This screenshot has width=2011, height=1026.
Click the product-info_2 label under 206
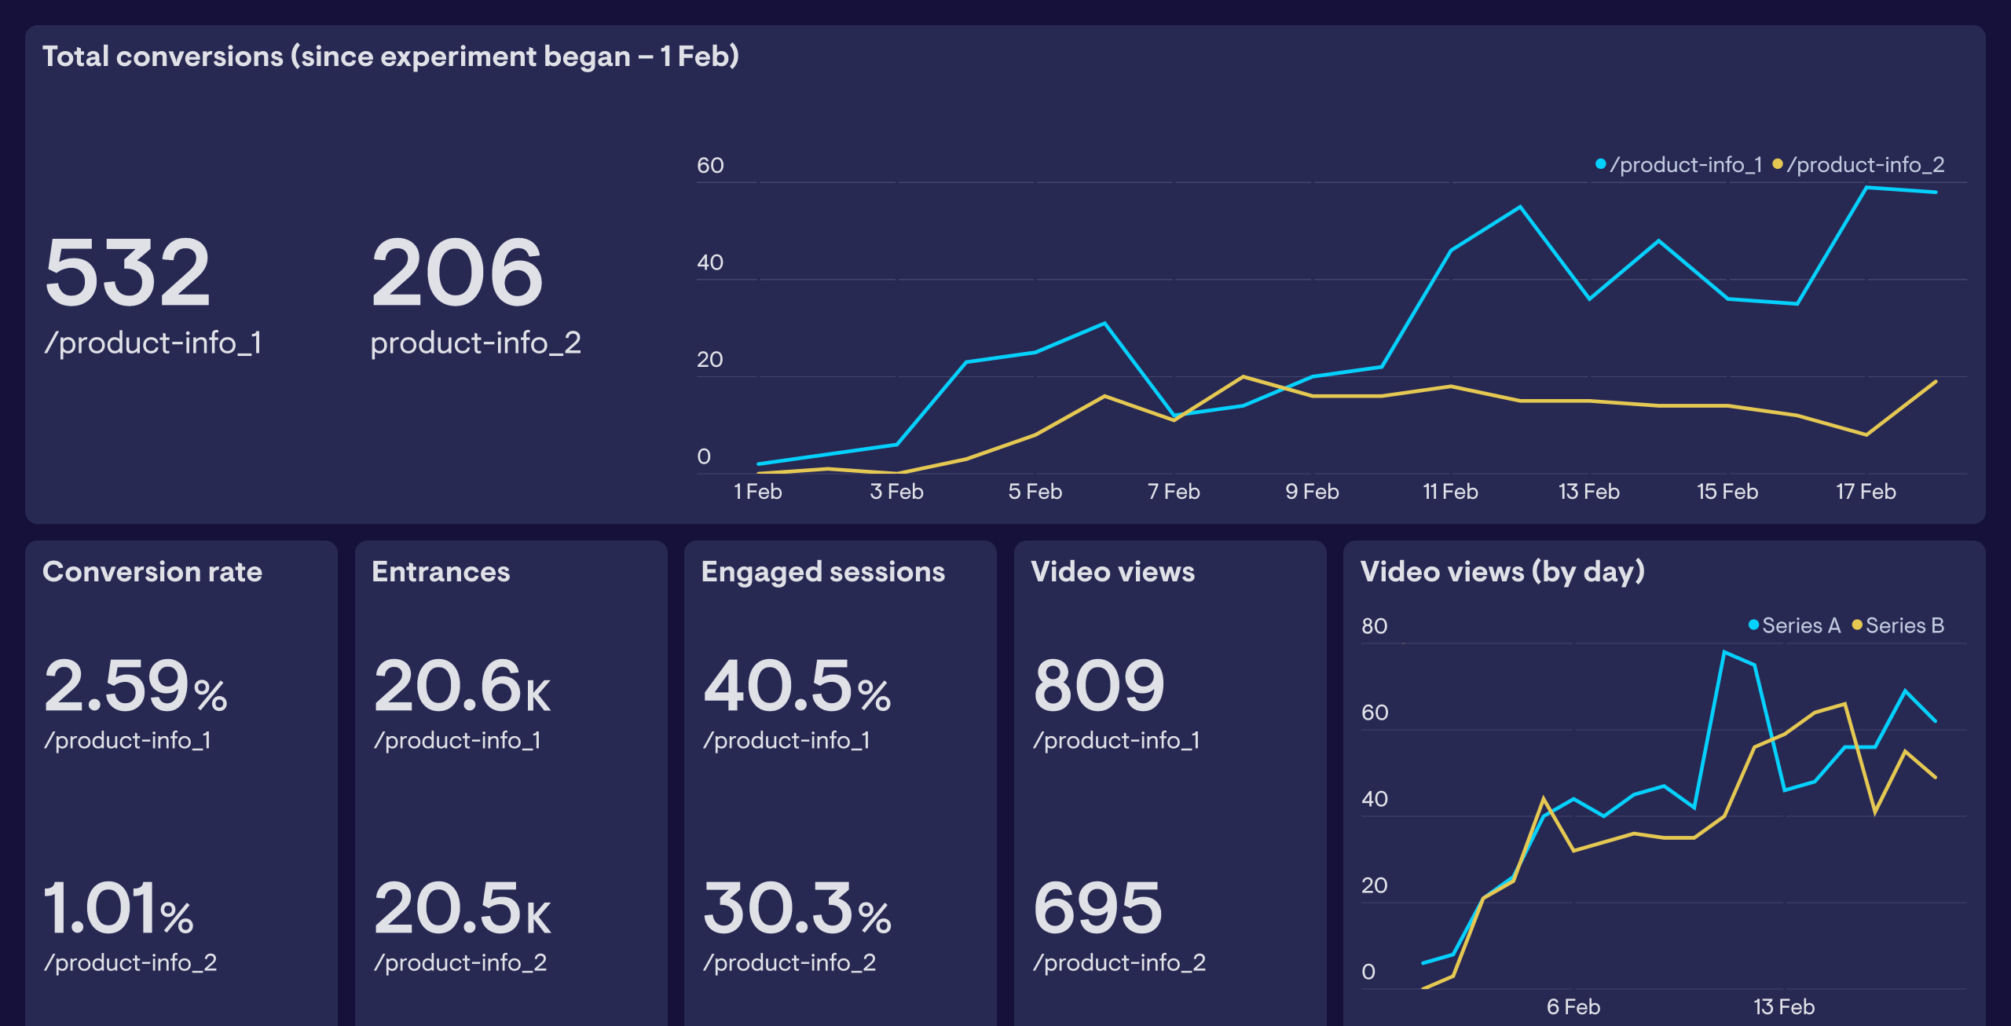pos(475,343)
